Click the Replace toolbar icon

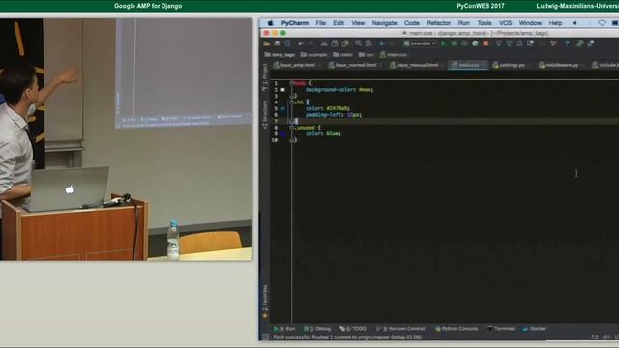[x=368, y=43]
